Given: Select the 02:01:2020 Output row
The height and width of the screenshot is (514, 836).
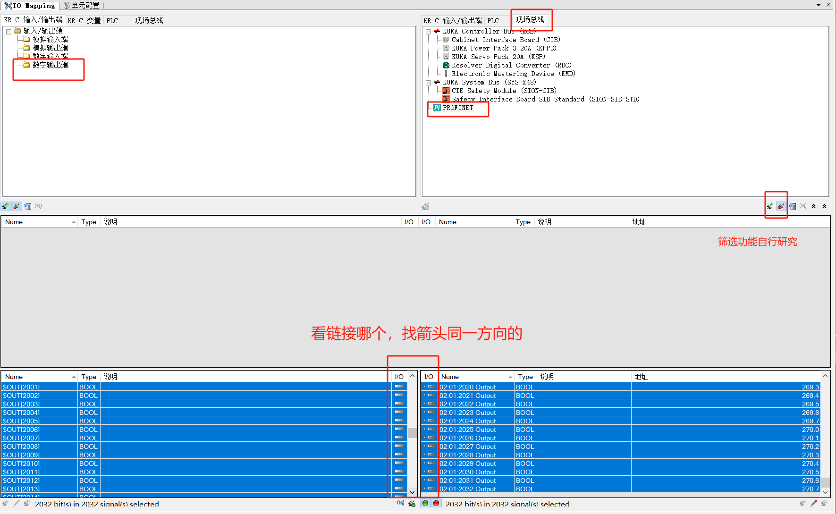Looking at the screenshot, I should tap(620, 387).
